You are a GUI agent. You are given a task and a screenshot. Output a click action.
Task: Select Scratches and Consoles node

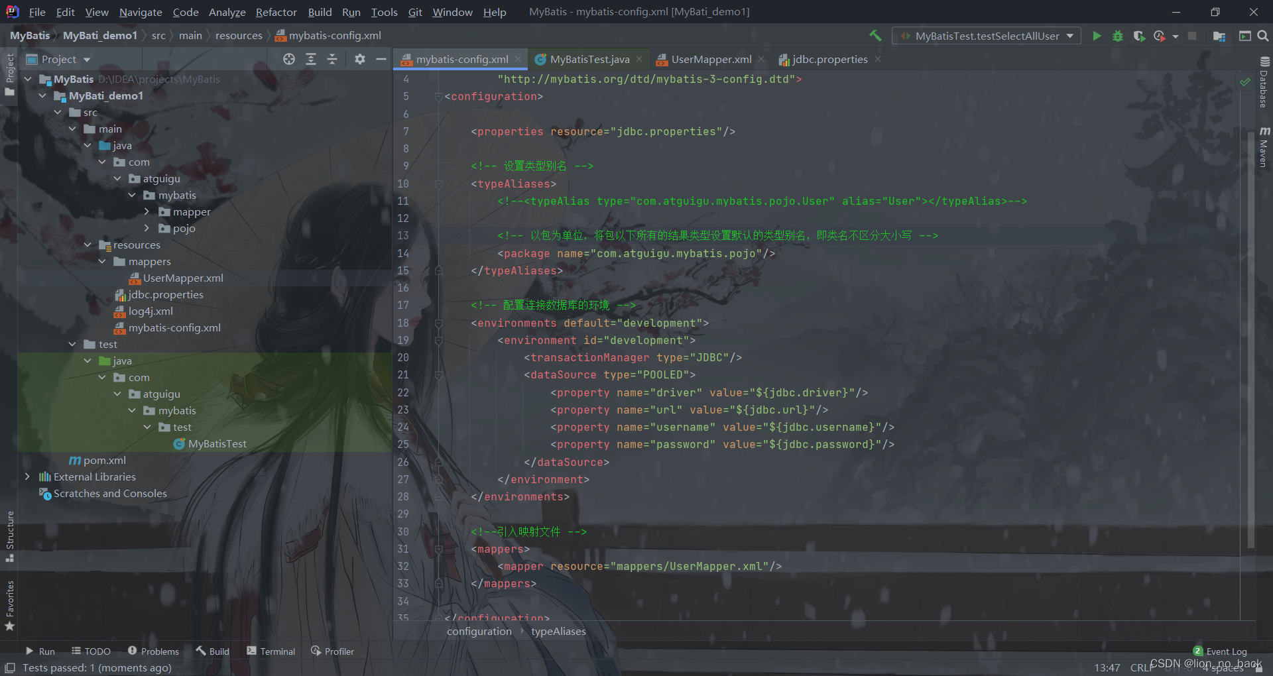pyautogui.click(x=110, y=494)
